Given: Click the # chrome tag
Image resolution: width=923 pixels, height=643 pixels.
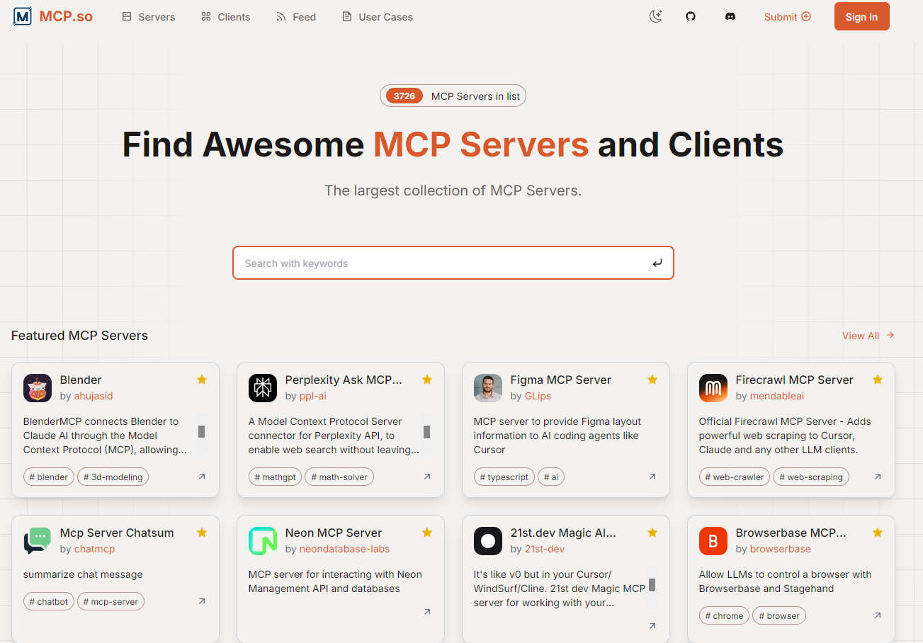Looking at the screenshot, I should (724, 615).
